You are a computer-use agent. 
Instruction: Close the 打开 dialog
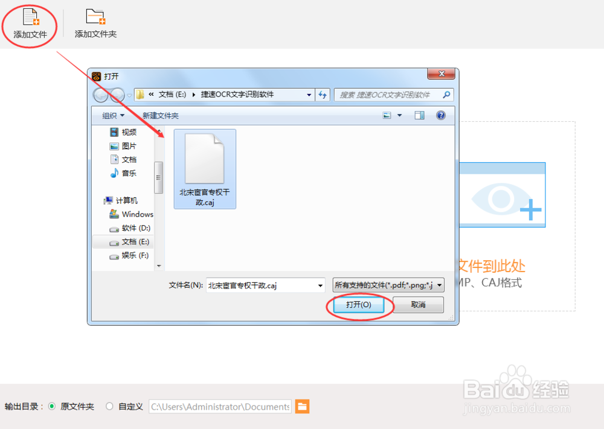click(442, 74)
